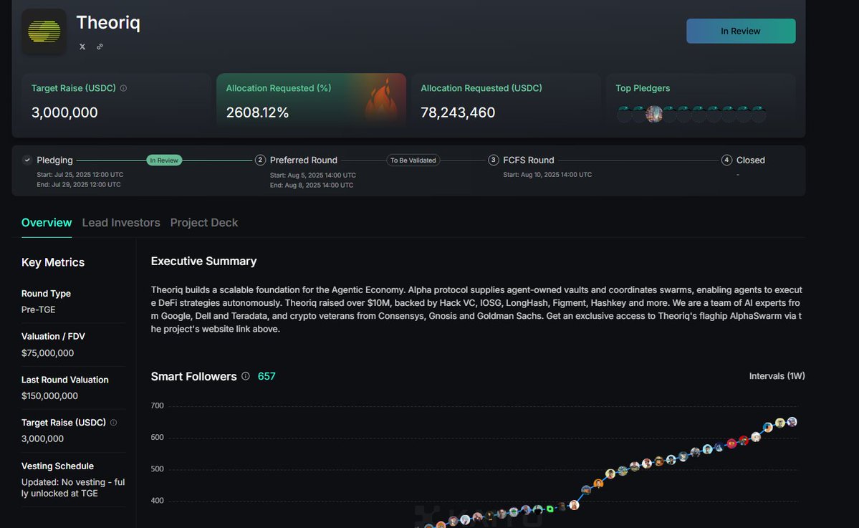859x528 pixels.
Task: Click the Executive Summary heading
Action: (203, 261)
